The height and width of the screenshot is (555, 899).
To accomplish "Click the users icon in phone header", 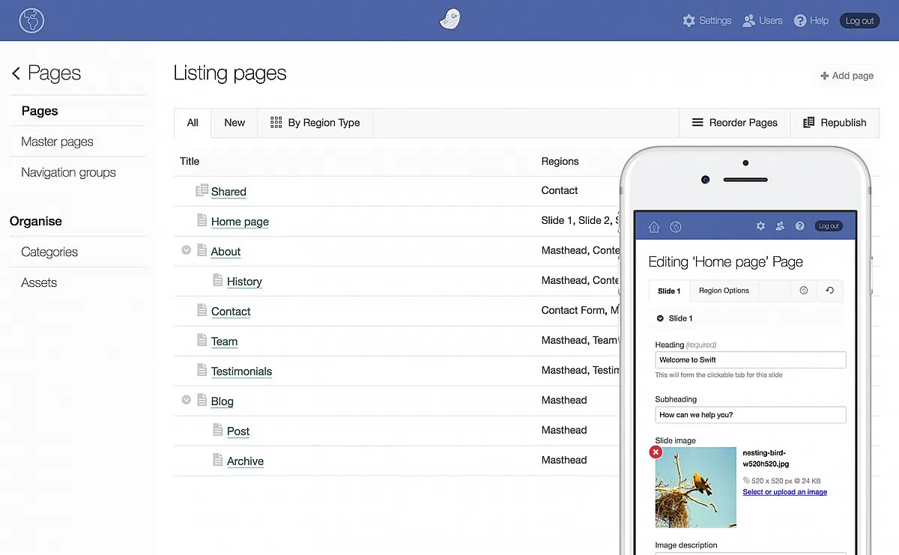I will pyautogui.click(x=780, y=225).
